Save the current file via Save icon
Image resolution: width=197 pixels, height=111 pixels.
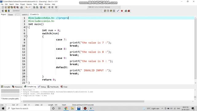pos(9,7)
